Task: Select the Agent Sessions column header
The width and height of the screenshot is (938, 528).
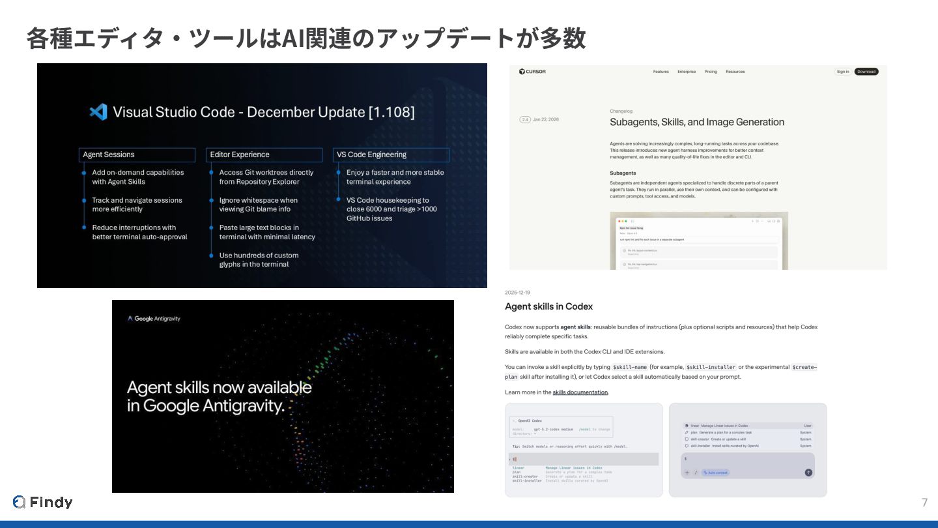Action: pos(137,155)
